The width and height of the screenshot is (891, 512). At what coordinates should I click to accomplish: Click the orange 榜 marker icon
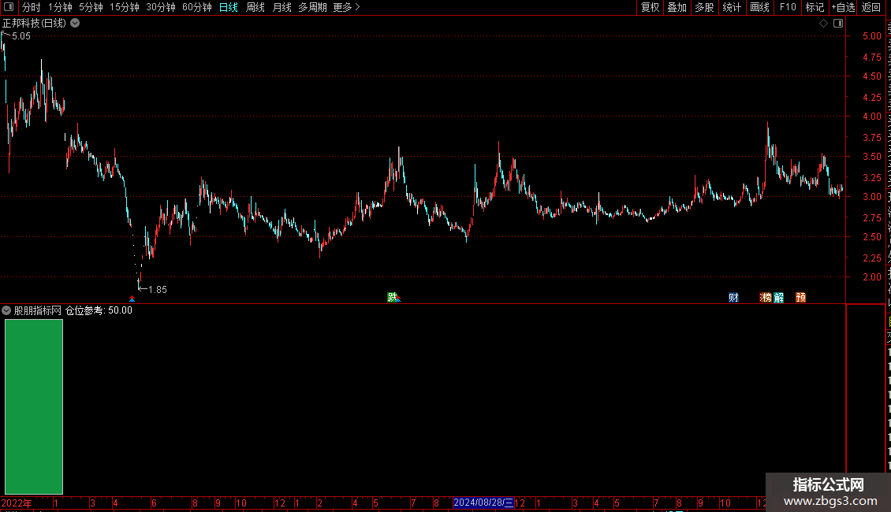(766, 298)
